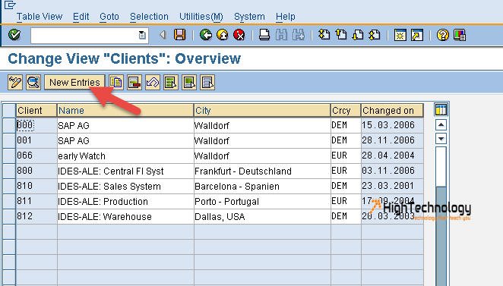
Task: Click the Crcy column header
Action: pos(346,110)
